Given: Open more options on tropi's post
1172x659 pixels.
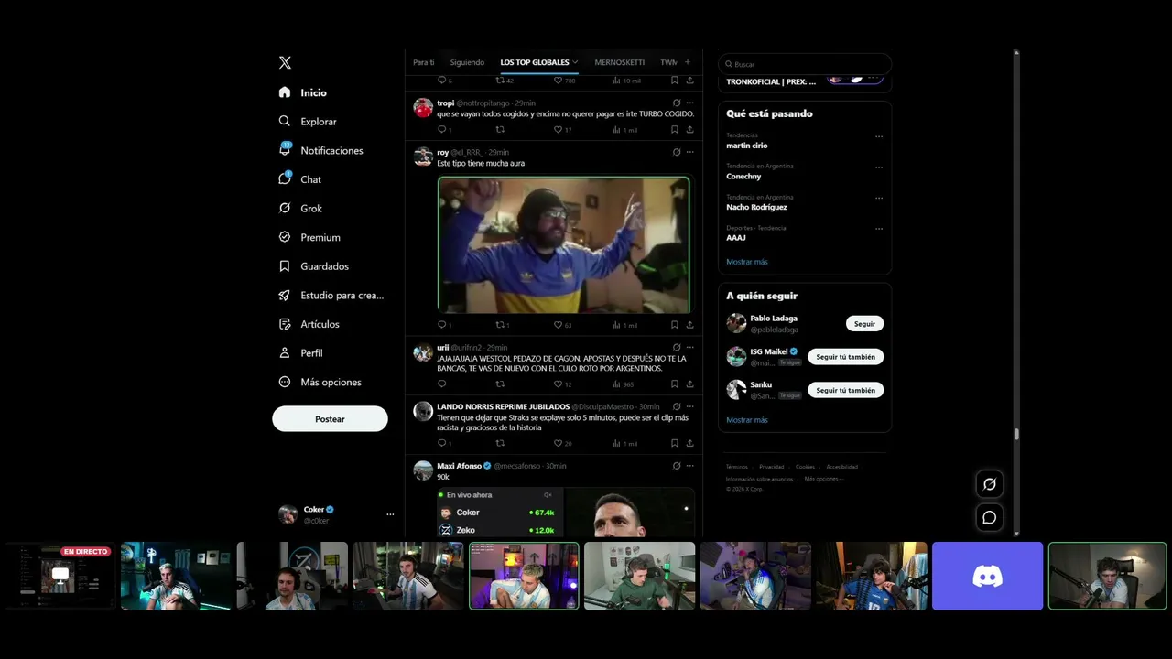Looking at the screenshot, I should tap(690, 103).
